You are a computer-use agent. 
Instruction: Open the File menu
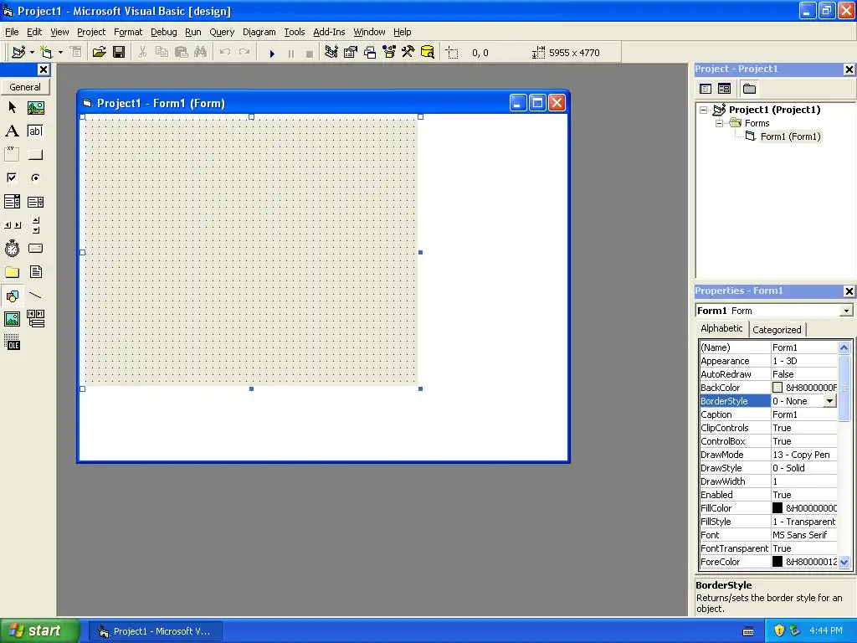point(12,32)
